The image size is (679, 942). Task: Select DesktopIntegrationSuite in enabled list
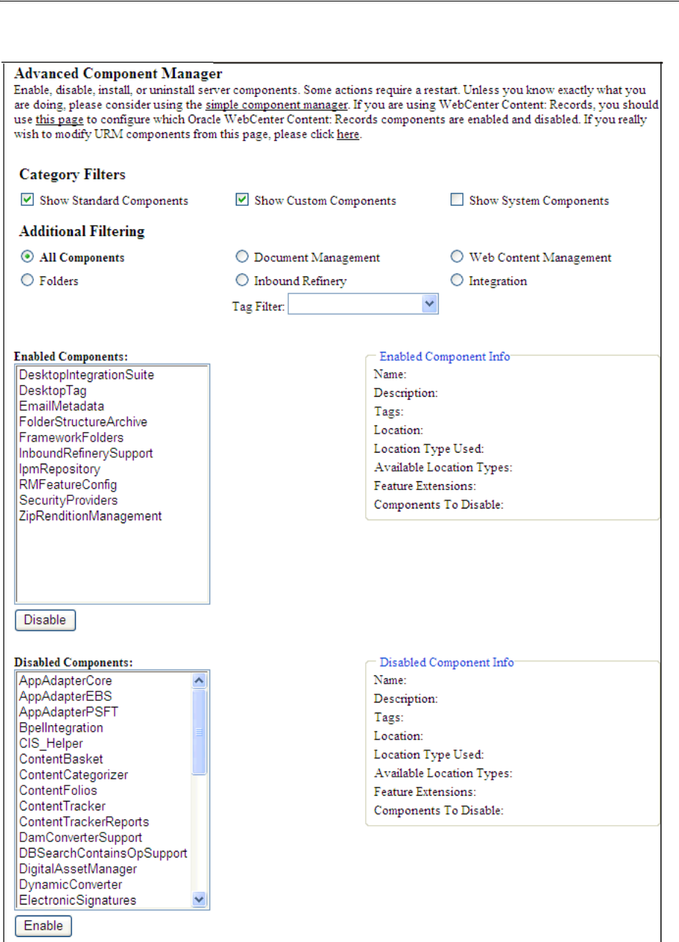coord(87,375)
